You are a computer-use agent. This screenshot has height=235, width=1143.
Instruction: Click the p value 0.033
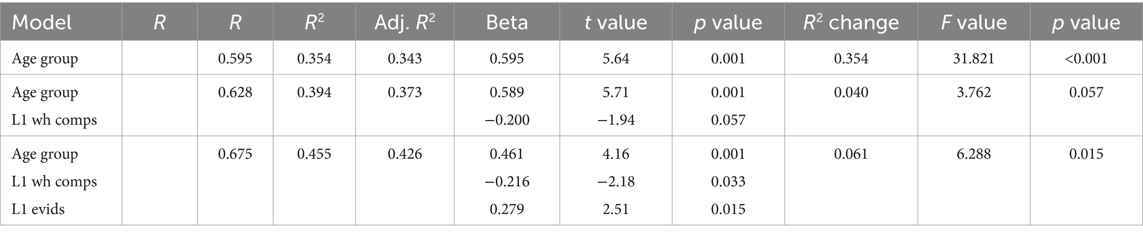[728, 181]
